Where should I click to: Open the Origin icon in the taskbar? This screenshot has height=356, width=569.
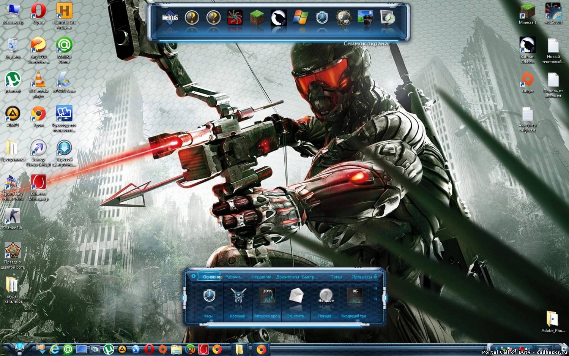point(163,349)
